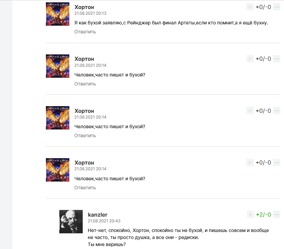Click Ответить under second 20:14 comment
The image size is (284, 249).
coord(85,136)
